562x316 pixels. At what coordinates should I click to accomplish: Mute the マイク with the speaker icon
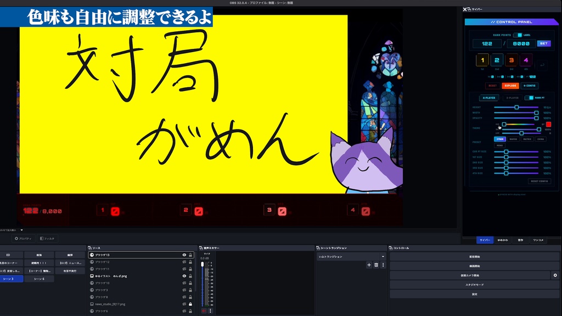[203, 311]
